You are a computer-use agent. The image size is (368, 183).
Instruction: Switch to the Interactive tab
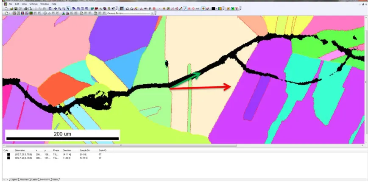tap(45, 180)
